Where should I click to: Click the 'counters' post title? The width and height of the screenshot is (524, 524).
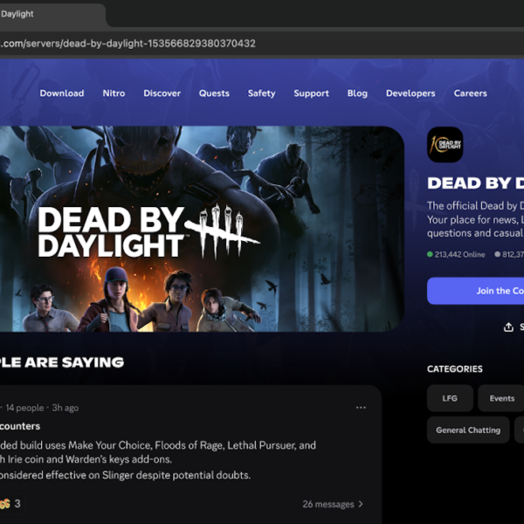20,426
